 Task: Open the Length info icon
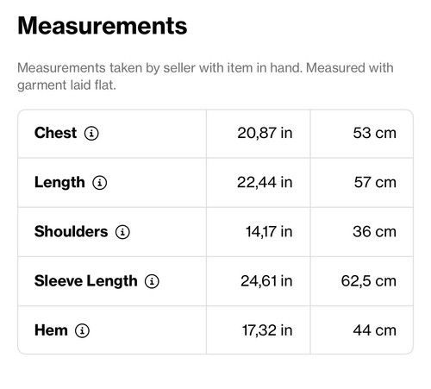100,183
